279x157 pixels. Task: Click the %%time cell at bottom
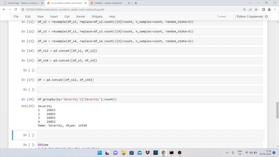point(150,145)
